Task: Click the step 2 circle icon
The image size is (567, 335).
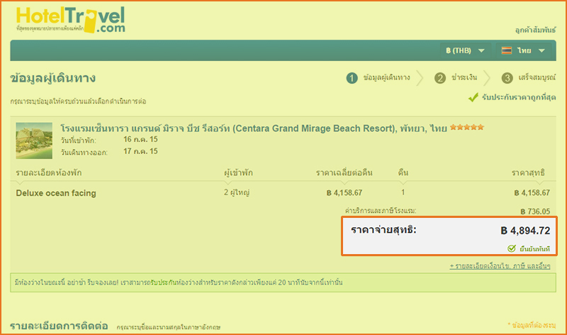Action: 440,78
